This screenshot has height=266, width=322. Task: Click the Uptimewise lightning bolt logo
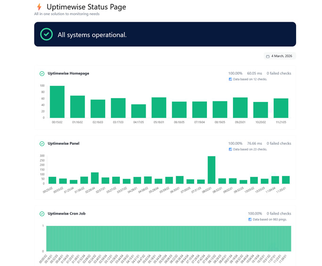click(x=39, y=7)
